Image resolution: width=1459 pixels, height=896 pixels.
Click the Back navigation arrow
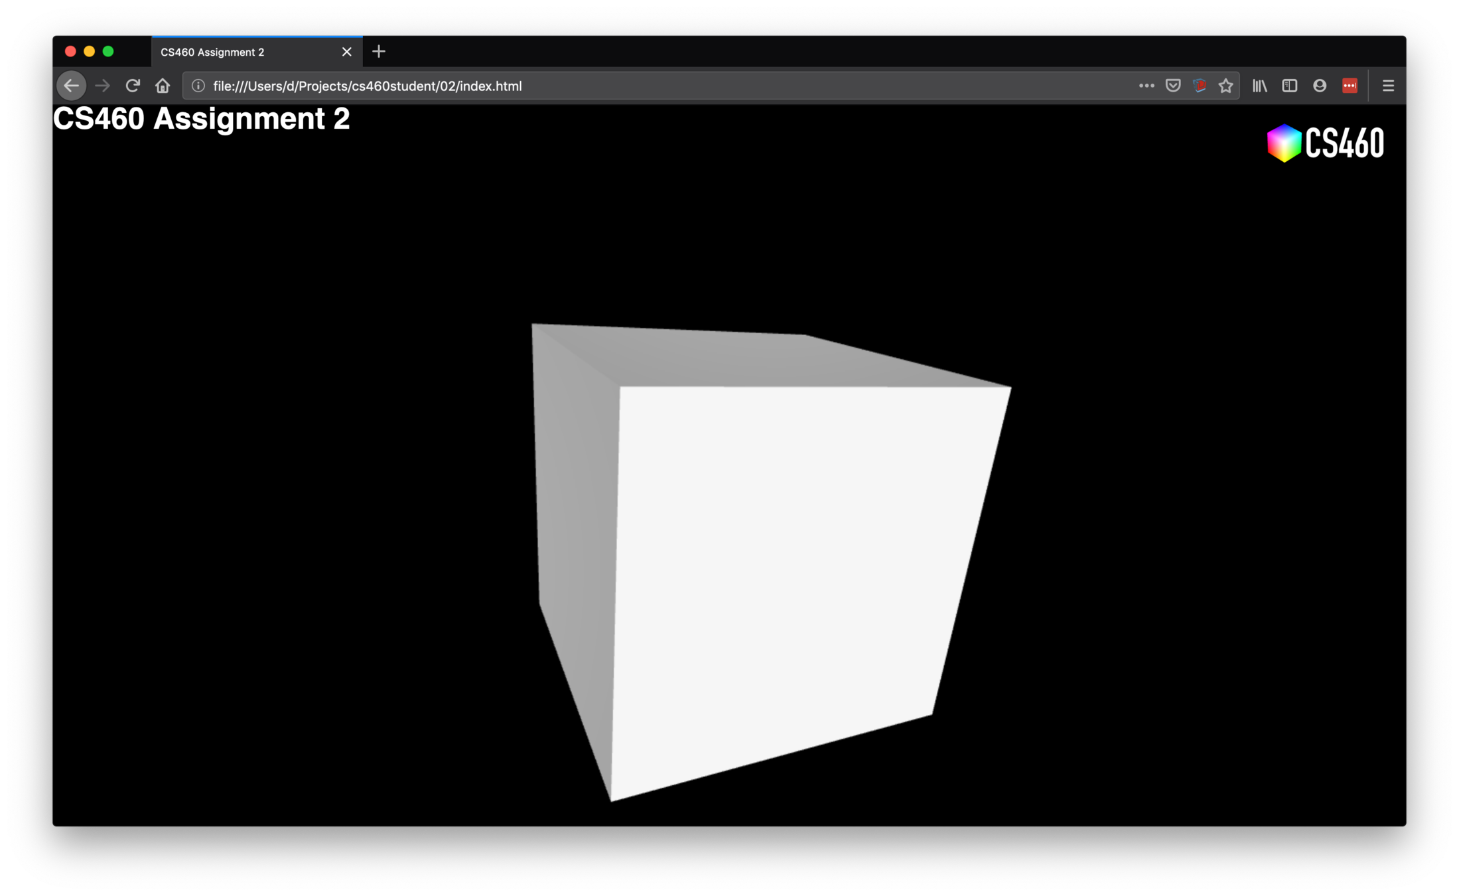(x=72, y=86)
